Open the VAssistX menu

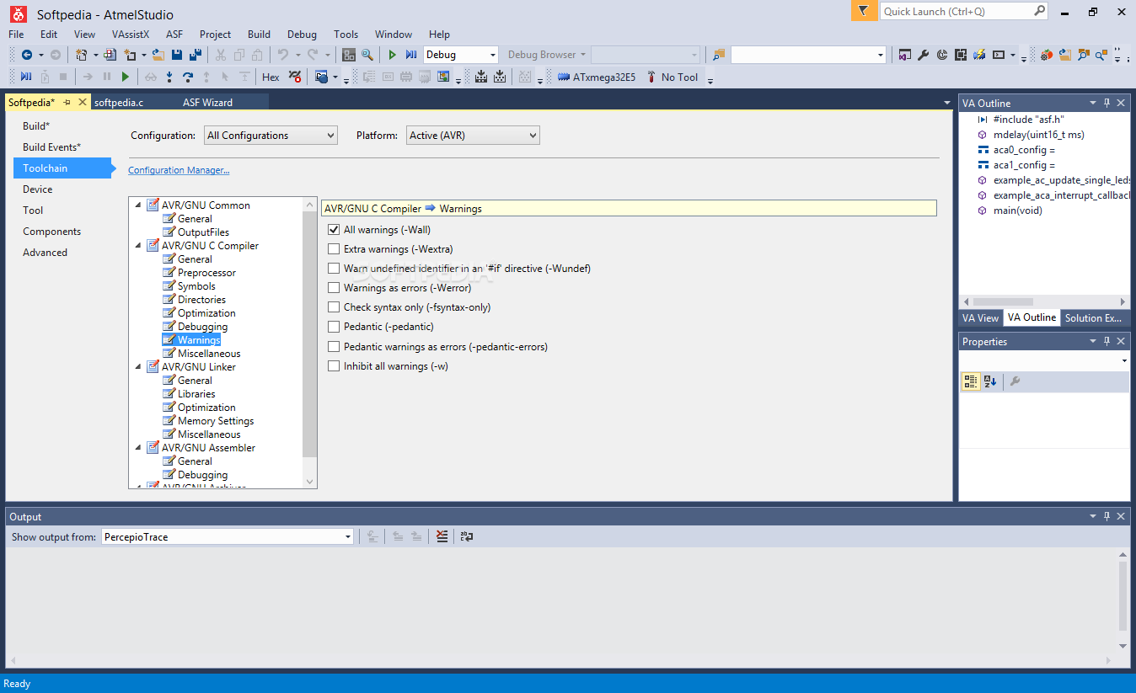[x=131, y=35]
